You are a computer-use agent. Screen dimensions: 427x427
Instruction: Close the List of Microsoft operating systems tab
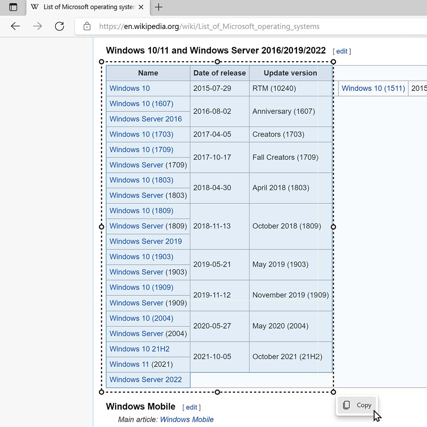[x=141, y=7]
